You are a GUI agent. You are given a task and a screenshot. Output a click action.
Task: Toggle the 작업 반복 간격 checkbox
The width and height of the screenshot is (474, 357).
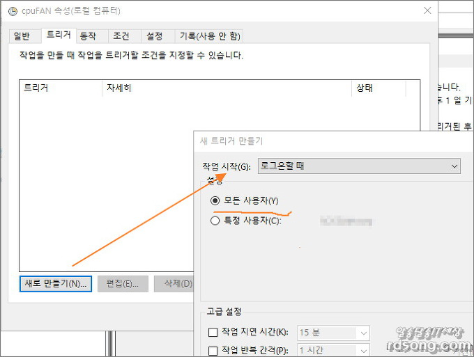[213, 351]
